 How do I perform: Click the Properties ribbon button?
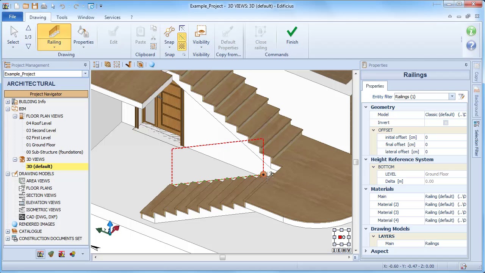click(x=83, y=37)
